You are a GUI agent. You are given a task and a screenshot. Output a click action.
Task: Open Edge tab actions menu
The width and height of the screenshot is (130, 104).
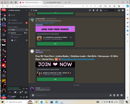(16, 3)
